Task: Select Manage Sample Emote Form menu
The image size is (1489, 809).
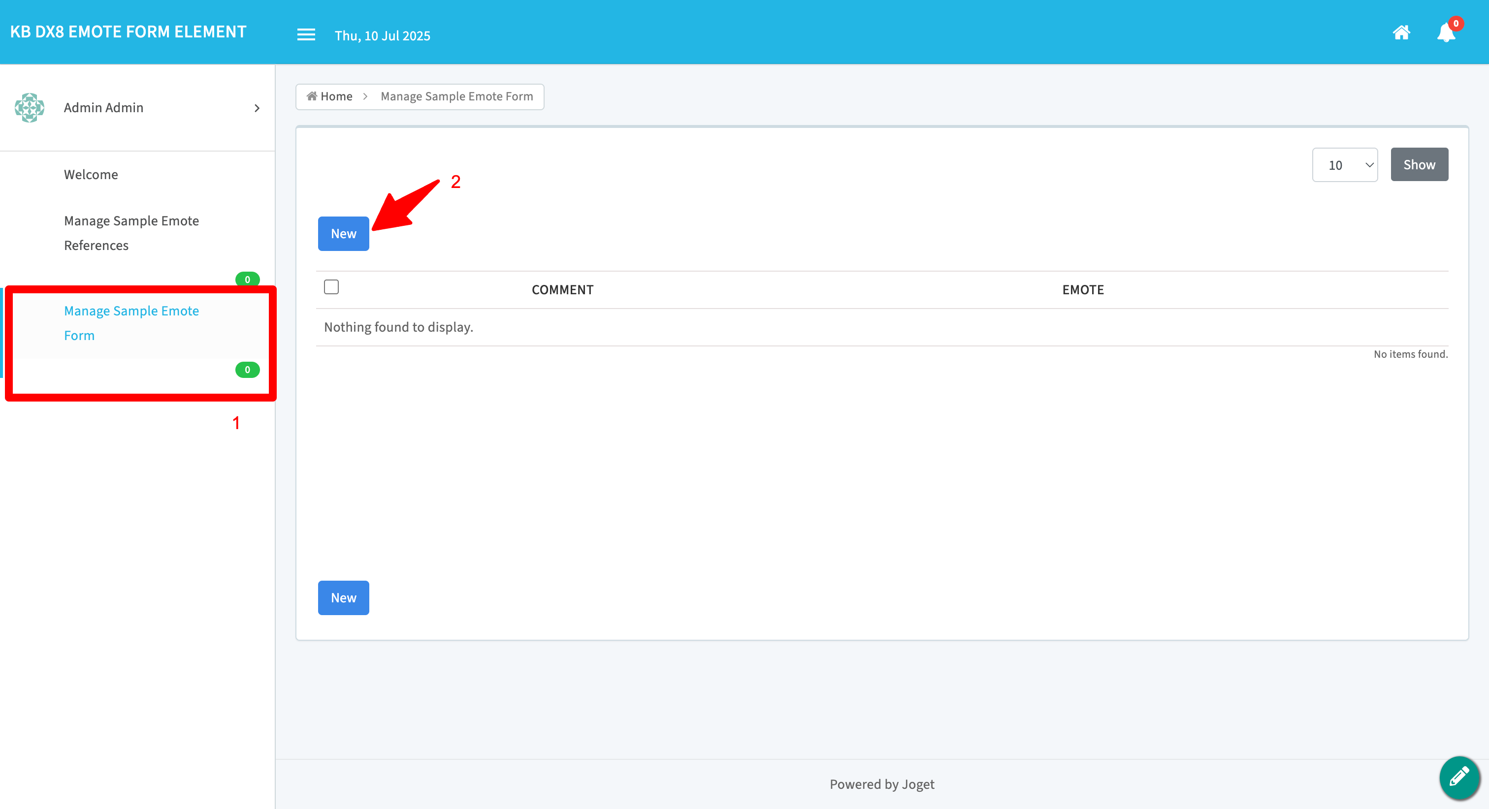Action: [x=131, y=323]
